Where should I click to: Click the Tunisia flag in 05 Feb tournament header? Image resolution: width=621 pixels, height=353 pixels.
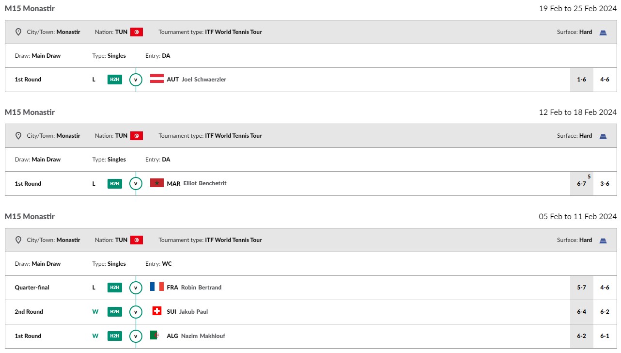(137, 240)
